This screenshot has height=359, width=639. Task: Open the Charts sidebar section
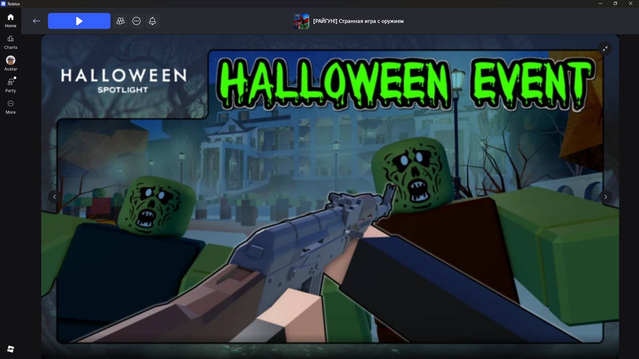coord(11,43)
